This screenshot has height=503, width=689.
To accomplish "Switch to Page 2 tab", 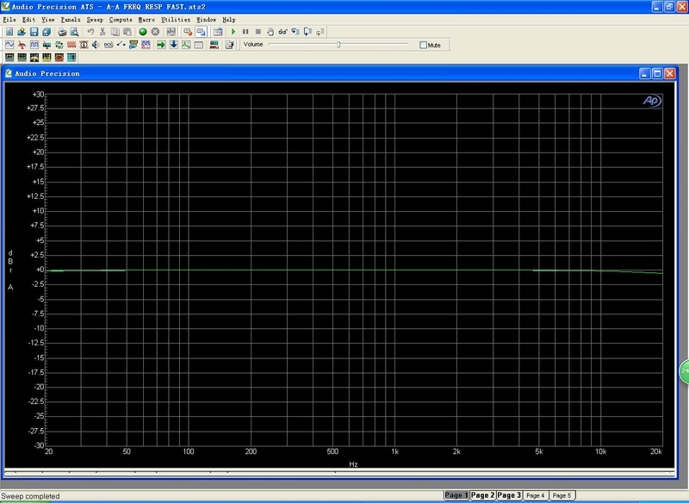I will 482,495.
